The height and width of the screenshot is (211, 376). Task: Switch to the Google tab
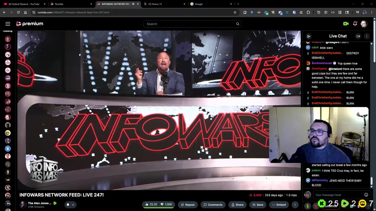[210, 4]
